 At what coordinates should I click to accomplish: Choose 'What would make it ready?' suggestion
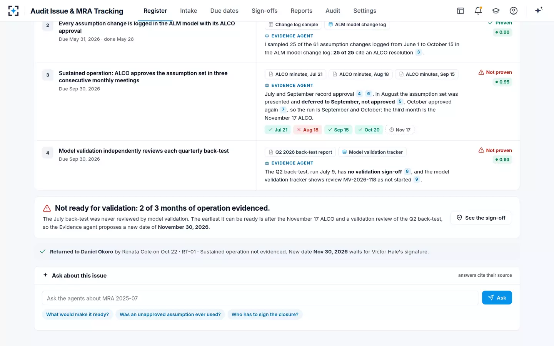[77, 314]
